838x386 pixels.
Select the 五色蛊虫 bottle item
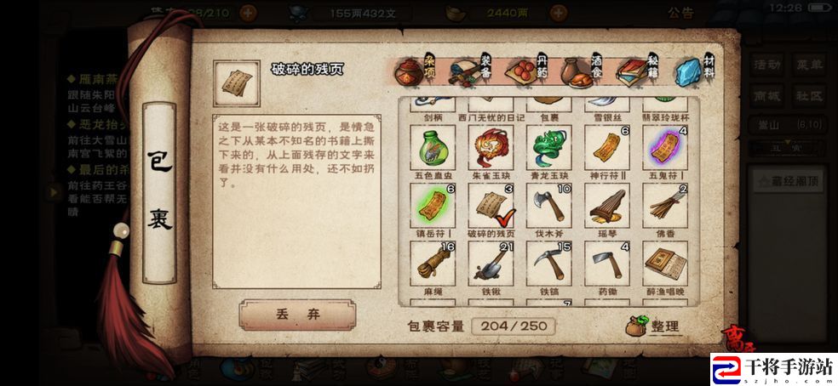click(433, 147)
